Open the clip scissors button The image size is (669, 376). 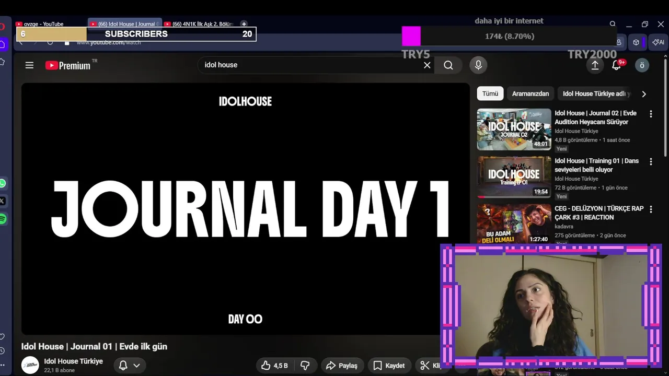(x=429, y=366)
